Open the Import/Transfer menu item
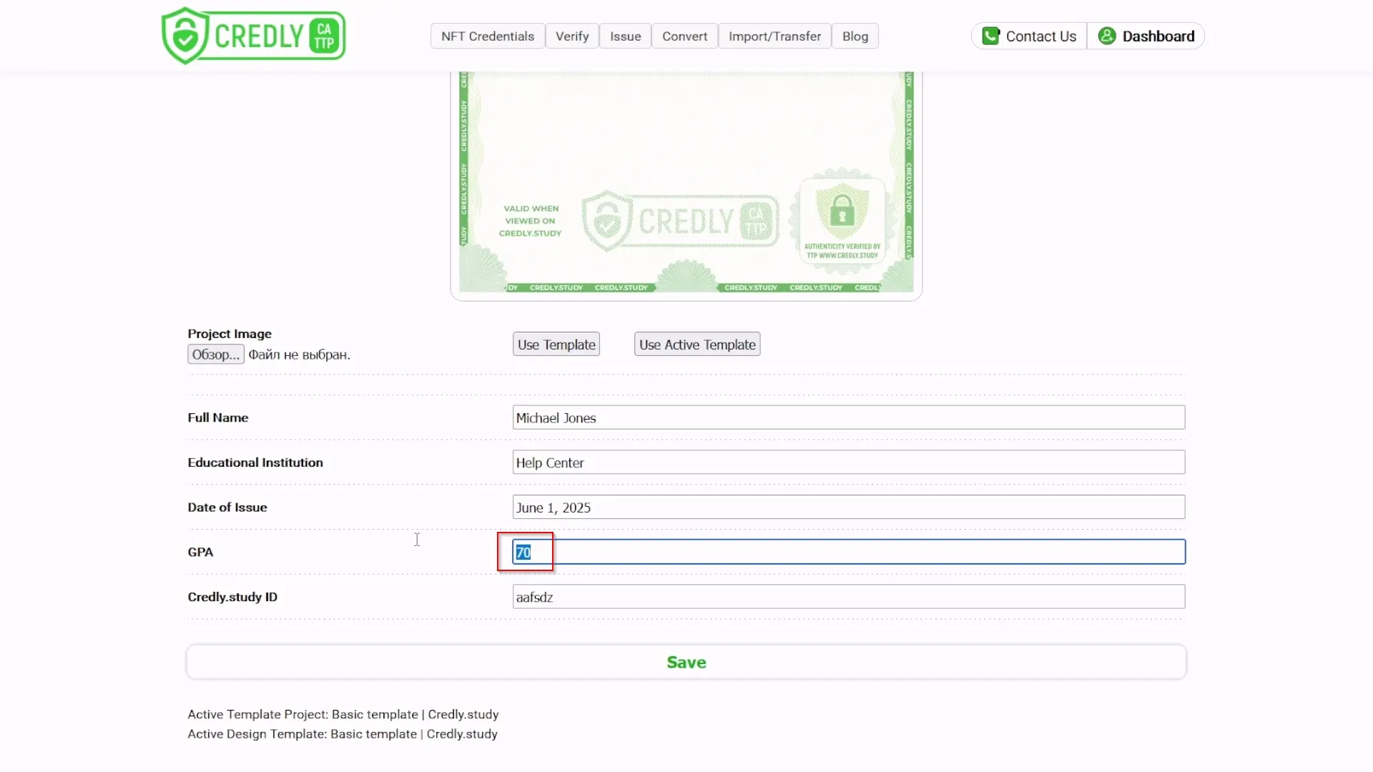The width and height of the screenshot is (1373, 772). pyautogui.click(x=774, y=36)
